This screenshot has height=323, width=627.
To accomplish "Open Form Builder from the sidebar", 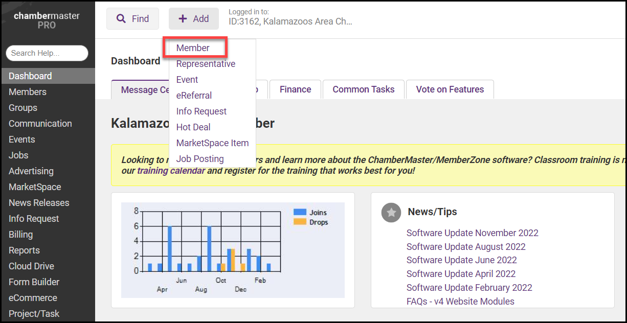I will tap(34, 282).
